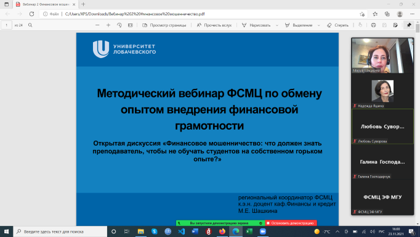Switch input language РУС indicator
This screenshot has width=420, height=237.
(x=381, y=231)
